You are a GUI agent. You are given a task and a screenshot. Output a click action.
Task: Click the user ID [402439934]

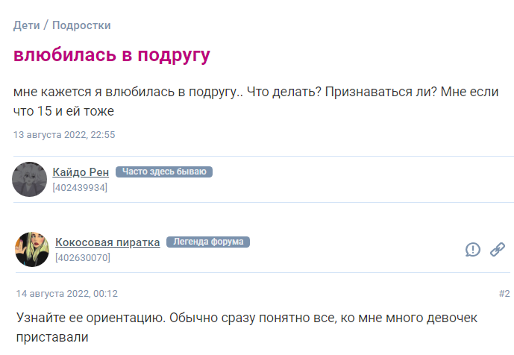coord(80,187)
